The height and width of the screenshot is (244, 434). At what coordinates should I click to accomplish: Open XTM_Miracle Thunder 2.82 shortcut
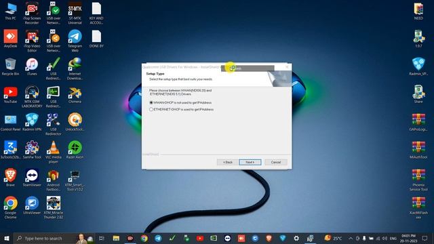[x=53, y=207]
